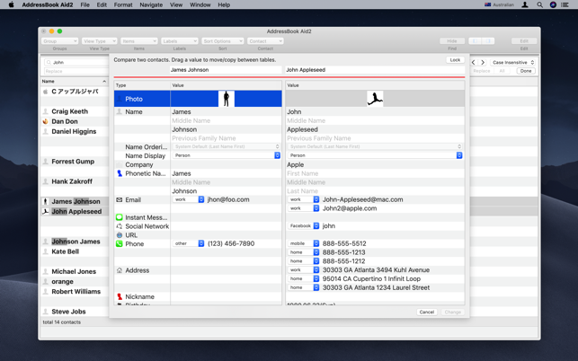The image size is (578, 361).
Task: Open the Items dropdown
Action: pos(139,41)
